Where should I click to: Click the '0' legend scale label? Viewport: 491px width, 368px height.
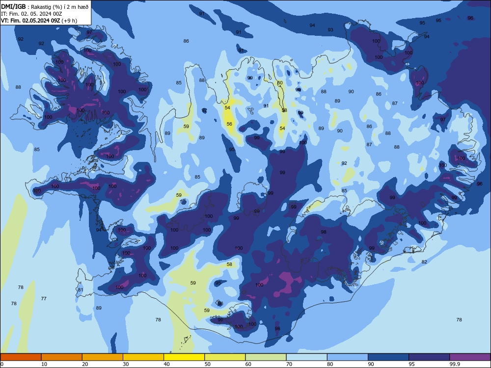coord(2,364)
